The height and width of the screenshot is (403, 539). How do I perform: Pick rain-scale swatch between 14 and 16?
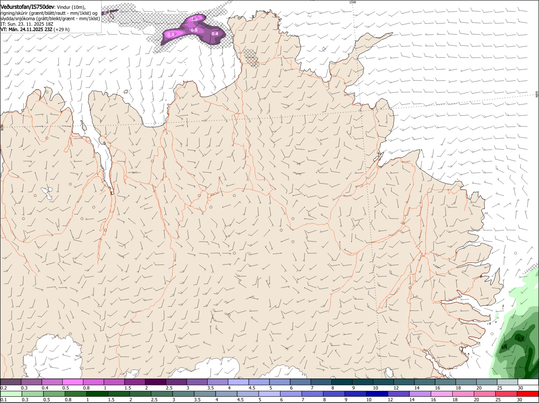419,394
